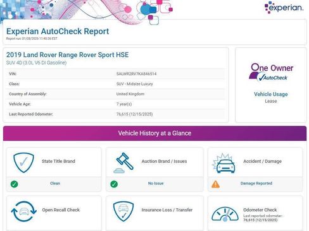
Task: Click the Accident / Damage car icon
Action: [x=224, y=163]
